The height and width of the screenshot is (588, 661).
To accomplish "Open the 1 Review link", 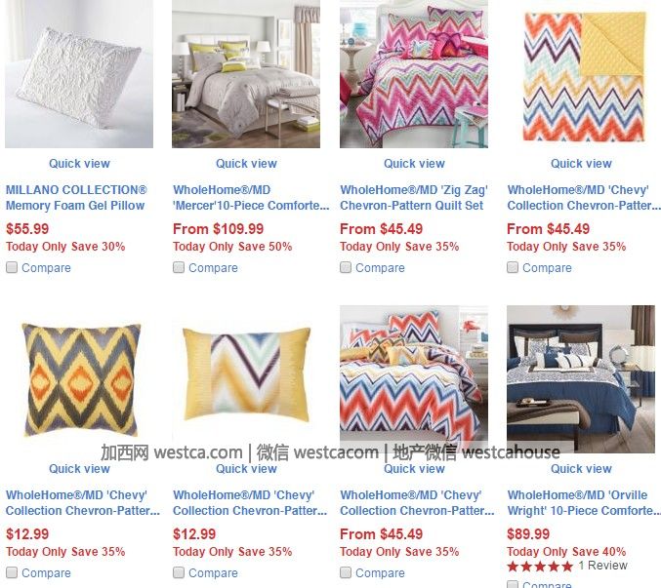I will pos(603,566).
